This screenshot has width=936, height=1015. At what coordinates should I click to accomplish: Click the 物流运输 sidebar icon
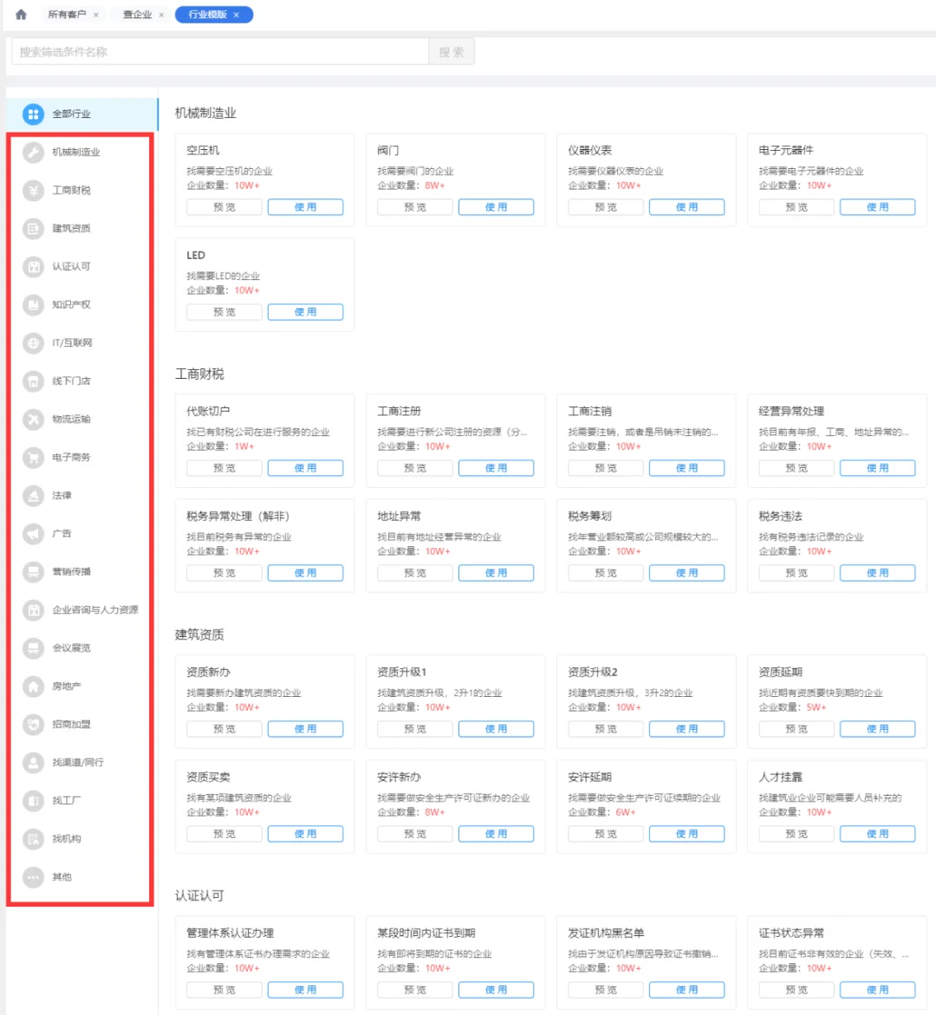tap(33, 420)
